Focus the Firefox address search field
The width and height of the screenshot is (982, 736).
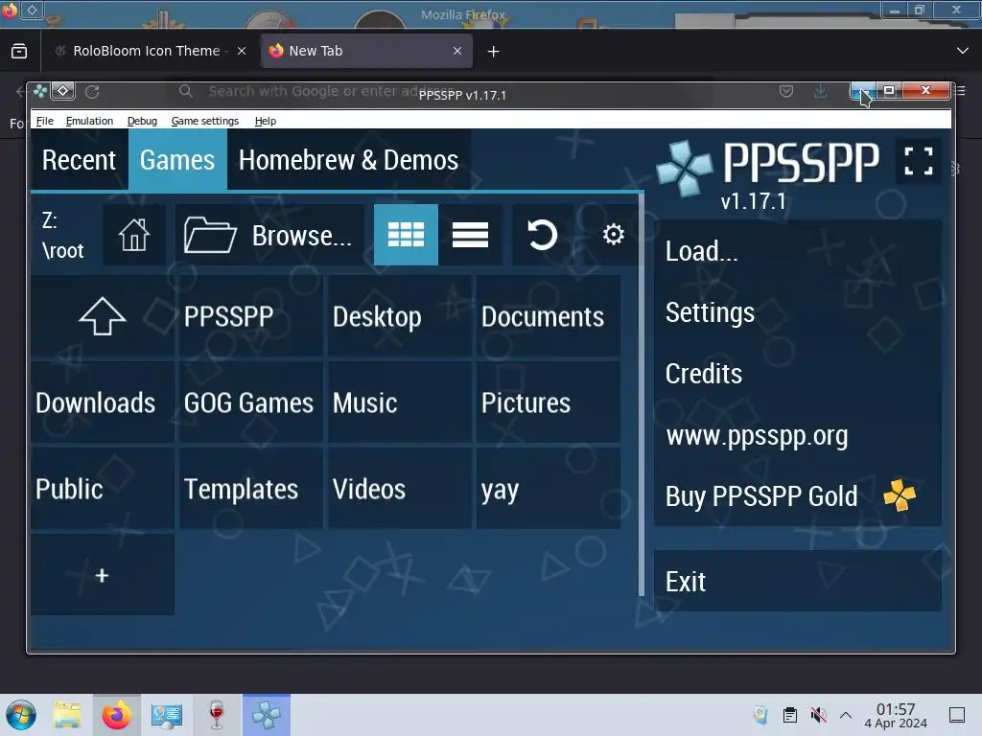click(x=438, y=91)
